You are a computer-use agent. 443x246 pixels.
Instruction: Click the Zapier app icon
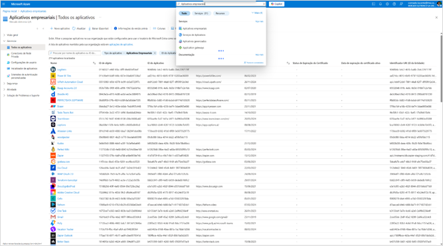53,156
